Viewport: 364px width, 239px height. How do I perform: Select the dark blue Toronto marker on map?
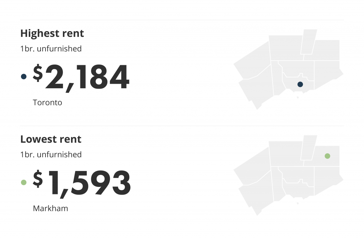(300, 84)
